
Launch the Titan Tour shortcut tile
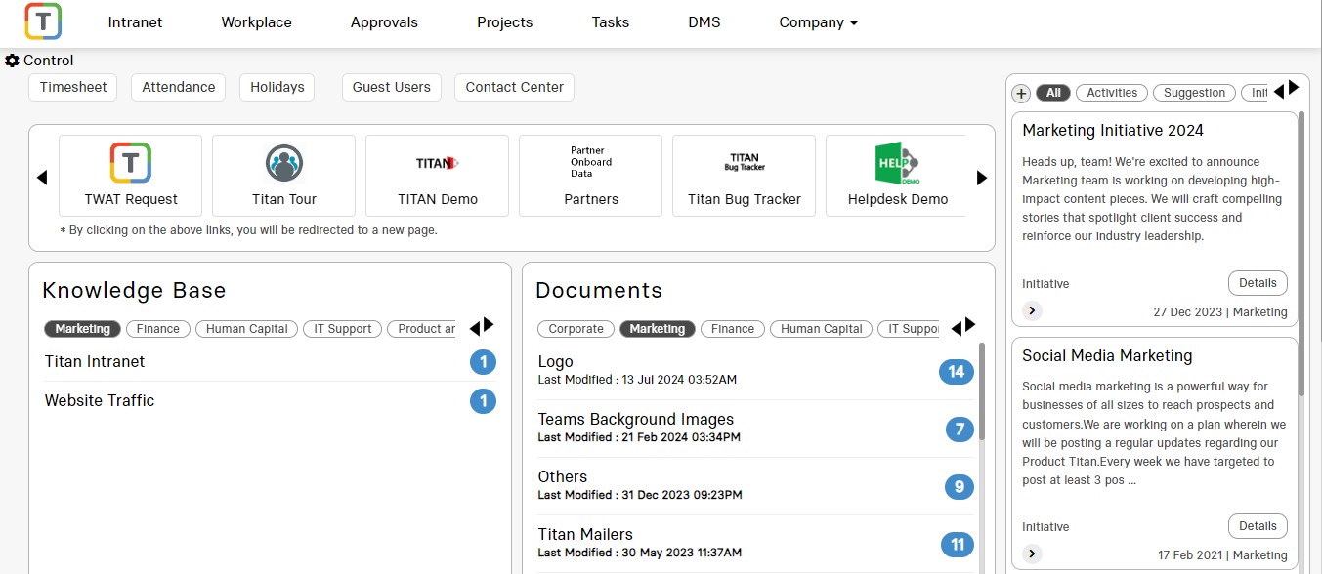tap(283, 176)
